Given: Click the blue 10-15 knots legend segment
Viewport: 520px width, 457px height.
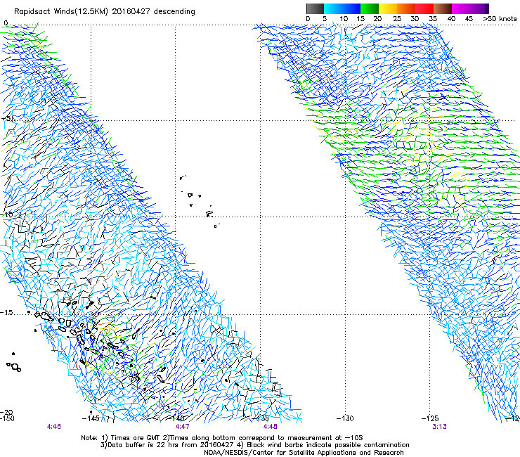Looking at the screenshot, I should click(351, 8).
